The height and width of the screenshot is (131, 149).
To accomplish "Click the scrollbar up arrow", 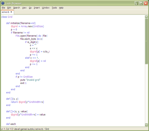I will (146, 17).
